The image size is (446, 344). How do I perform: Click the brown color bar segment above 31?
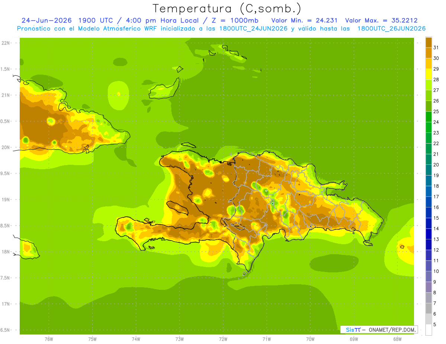click(429, 42)
